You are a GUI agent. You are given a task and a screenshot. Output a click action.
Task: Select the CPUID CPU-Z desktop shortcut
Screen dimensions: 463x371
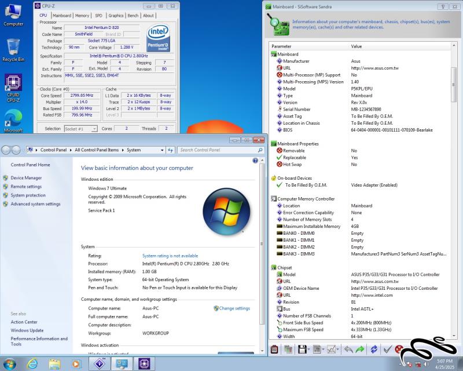[13, 88]
